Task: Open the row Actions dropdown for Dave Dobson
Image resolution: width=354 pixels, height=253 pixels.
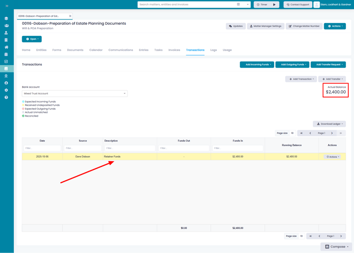Action: tap(332, 157)
